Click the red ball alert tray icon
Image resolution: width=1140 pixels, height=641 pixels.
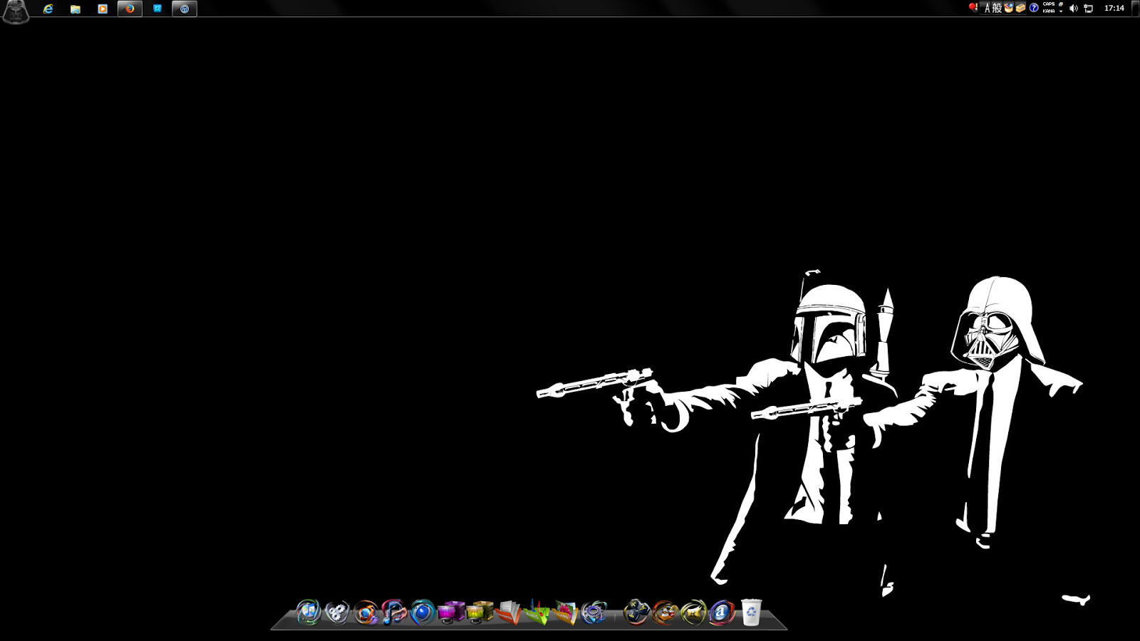[x=973, y=8]
